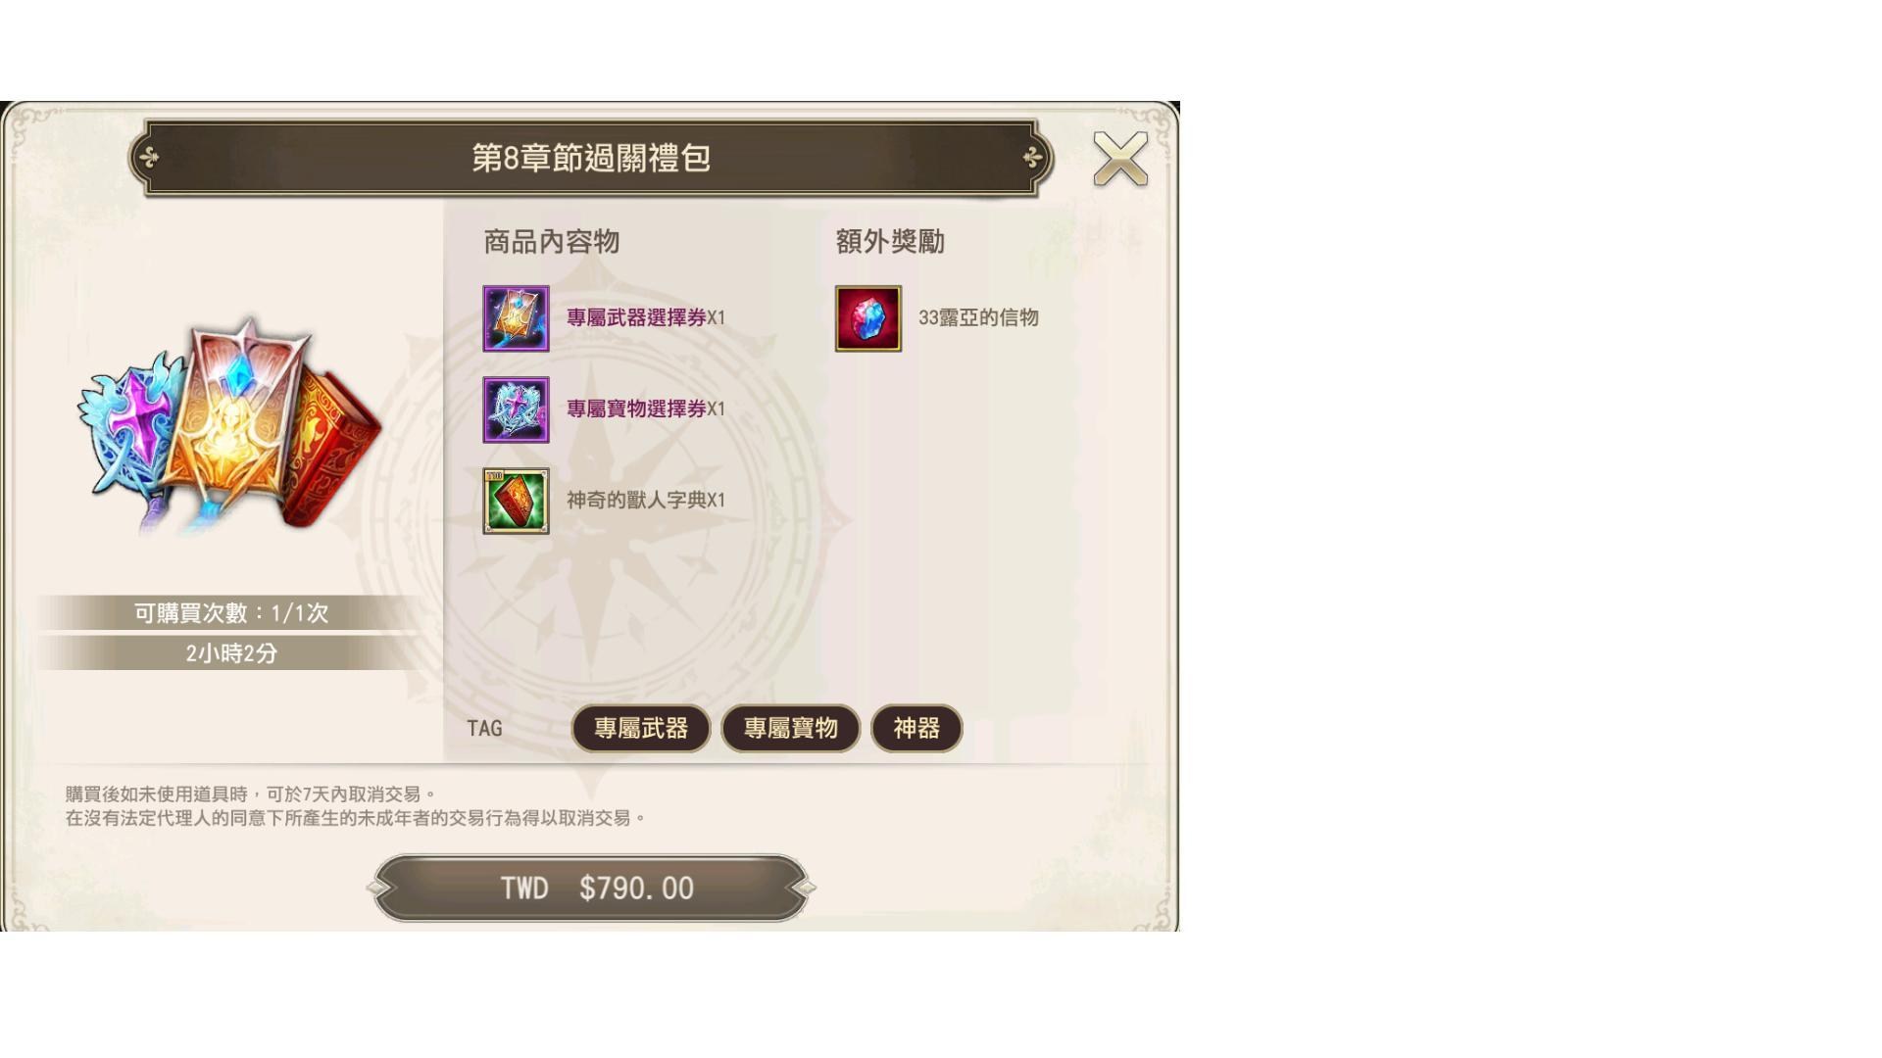
Task: Click the 露亞的信物 gem icon
Action: coord(868,318)
